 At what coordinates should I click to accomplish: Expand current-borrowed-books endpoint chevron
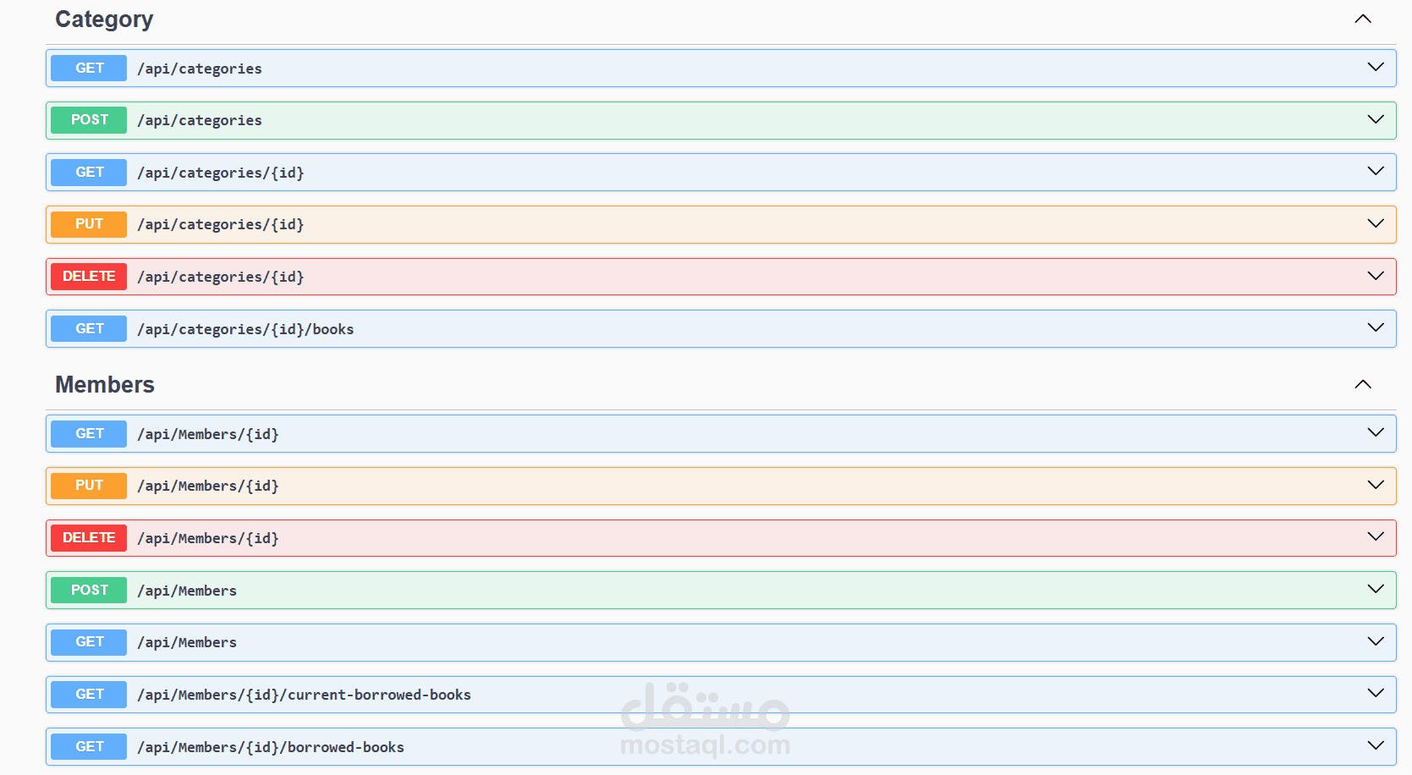(1376, 693)
